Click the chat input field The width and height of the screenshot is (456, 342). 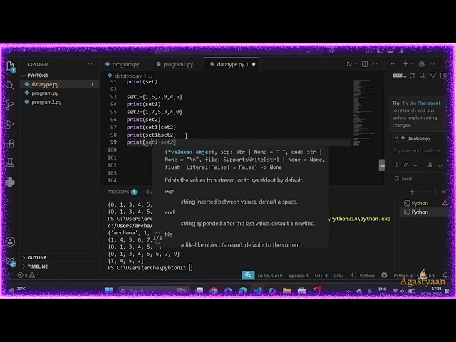pos(418,150)
